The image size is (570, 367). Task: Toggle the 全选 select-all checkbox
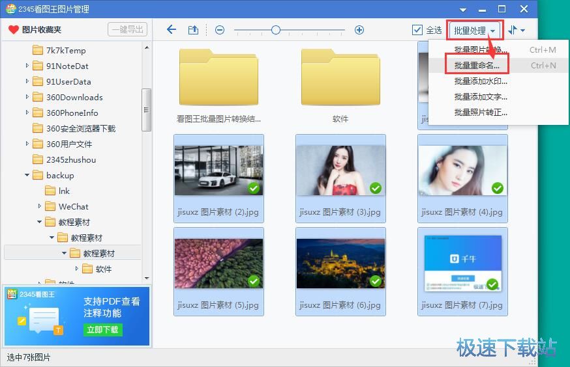tap(417, 30)
